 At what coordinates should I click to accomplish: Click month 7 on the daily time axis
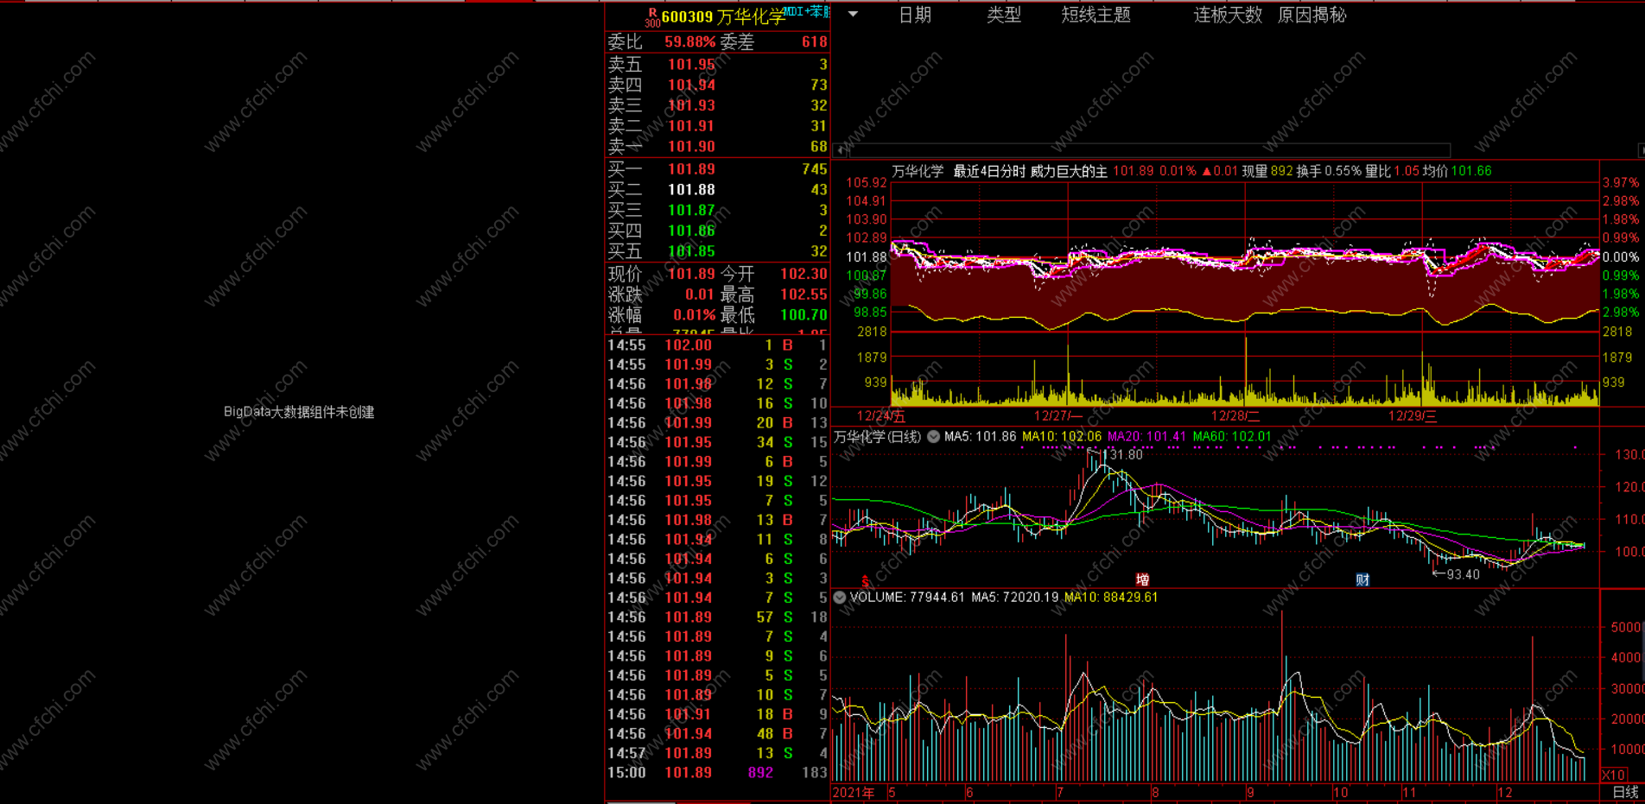pyautogui.click(x=1060, y=793)
